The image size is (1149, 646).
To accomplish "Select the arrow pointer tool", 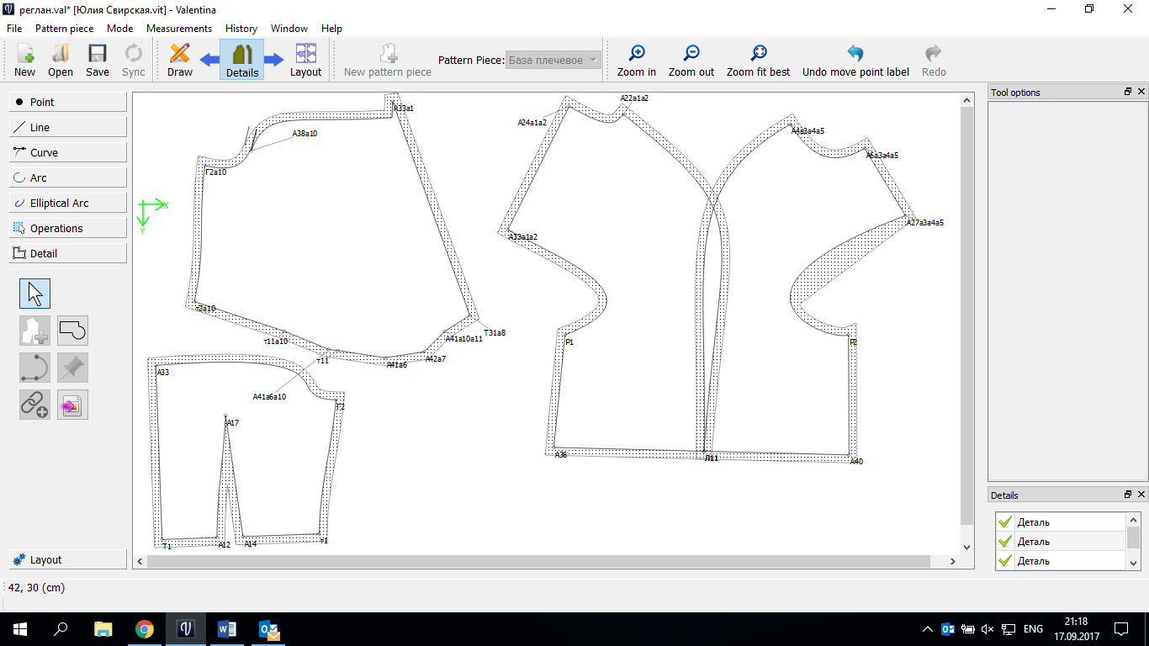I will [x=35, y=294].
